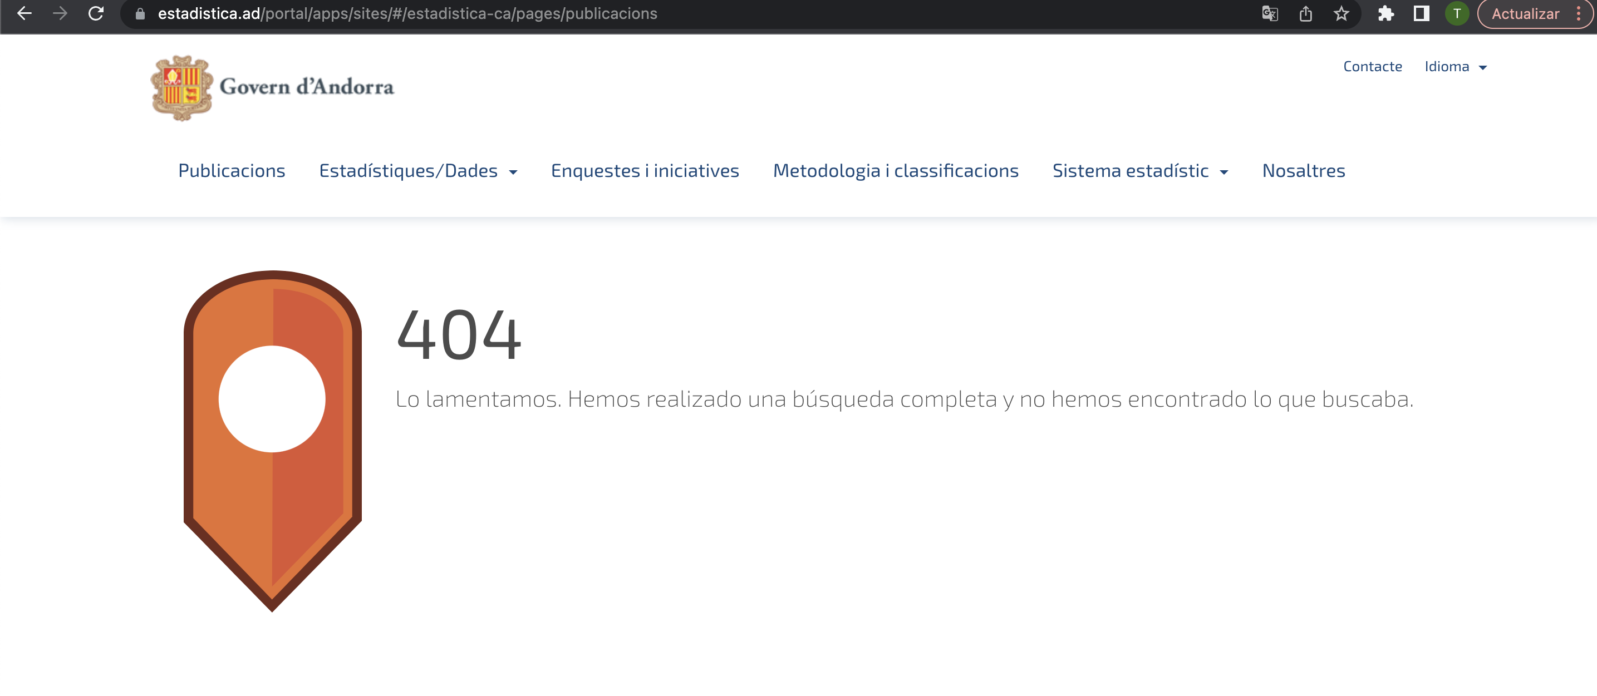Click the Actualizar update button
The width and height of the screenshot is (1597, 696).
pyautogui.click(x=1525, y=14)
